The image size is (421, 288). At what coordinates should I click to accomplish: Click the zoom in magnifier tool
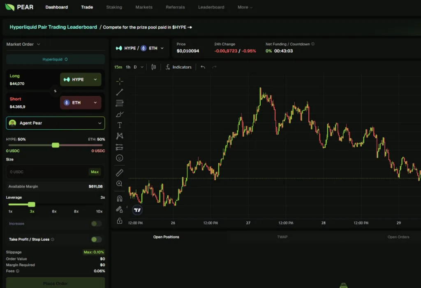(x=120, y=183)
